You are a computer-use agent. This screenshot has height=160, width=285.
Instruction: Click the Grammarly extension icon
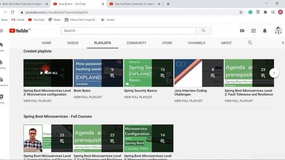pos(250,12)
